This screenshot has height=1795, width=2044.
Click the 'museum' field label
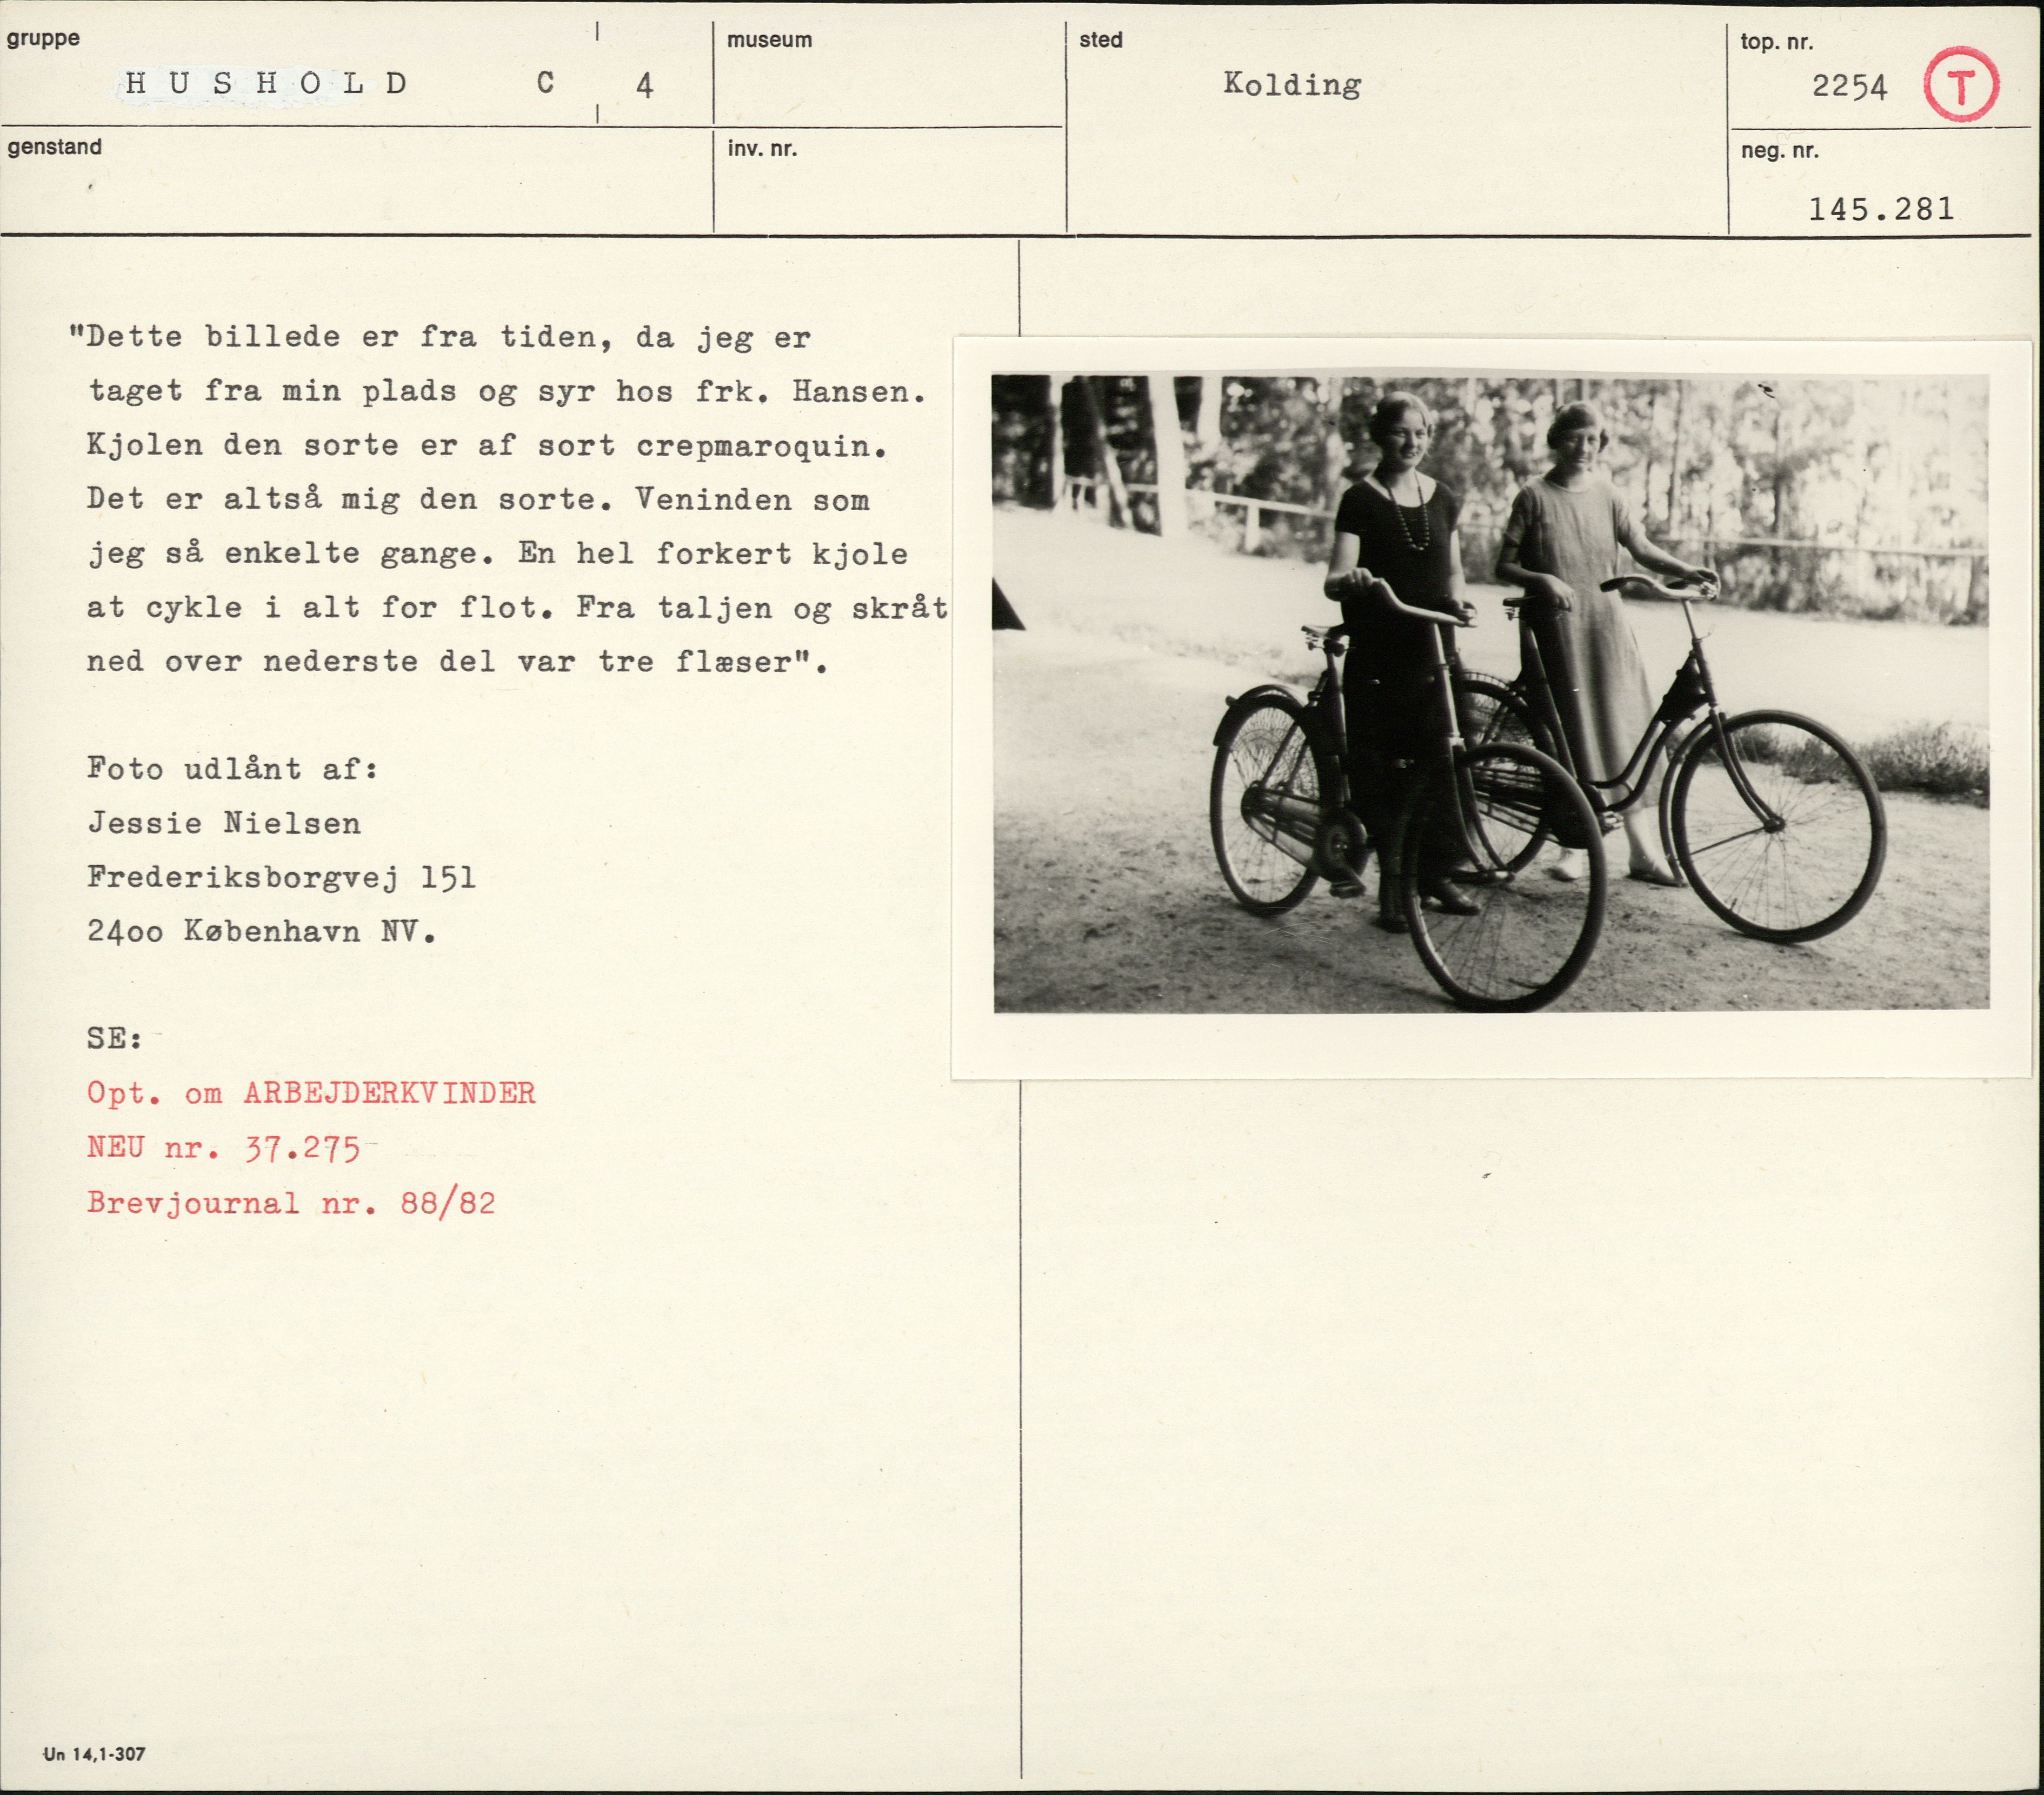[769, 40]
